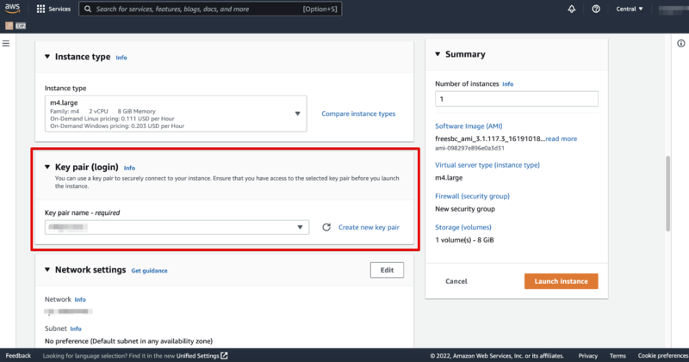Click Compare instance types link

pos(358,114)
